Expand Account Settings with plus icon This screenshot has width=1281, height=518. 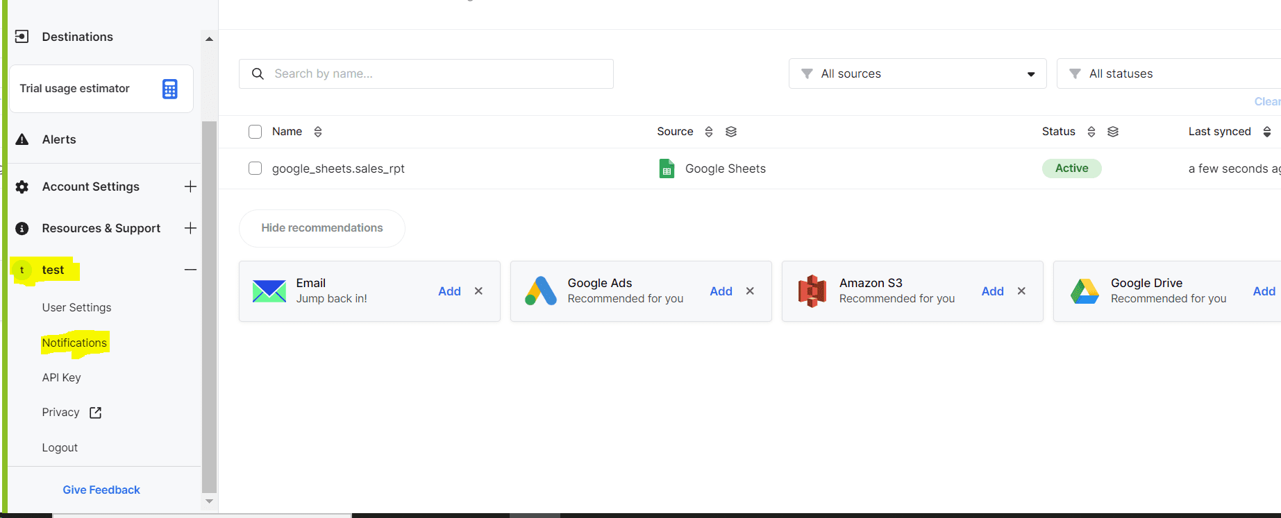pyautogui.click(x=190, y=187)
